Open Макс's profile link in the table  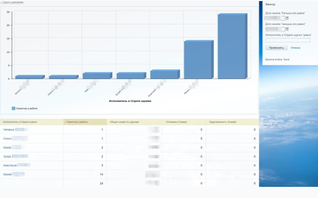[x=14, y=148]
